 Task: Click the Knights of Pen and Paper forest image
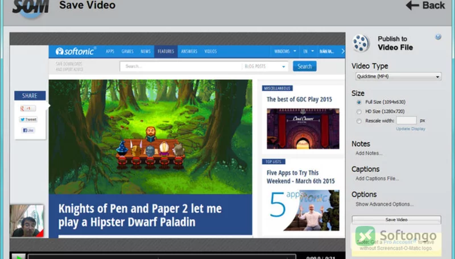(x=150, y=137)
